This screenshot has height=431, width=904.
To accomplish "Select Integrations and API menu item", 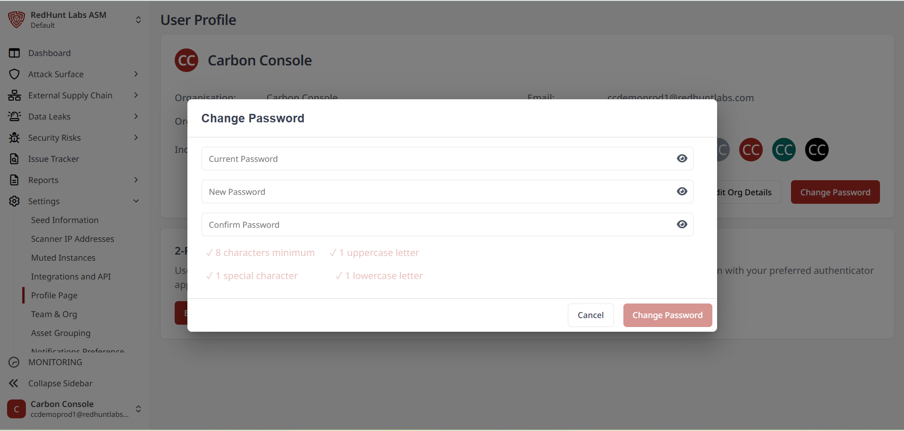I will [71, 277].
